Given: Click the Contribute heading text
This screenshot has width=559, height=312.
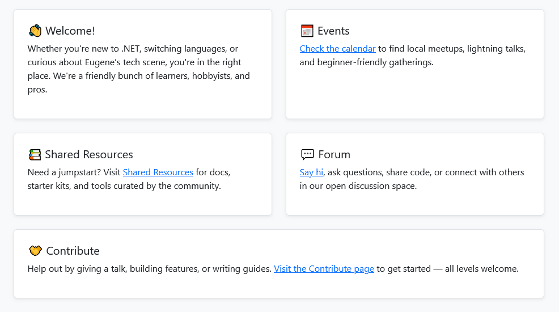Looking at the screenshot, I should (73, 251).
